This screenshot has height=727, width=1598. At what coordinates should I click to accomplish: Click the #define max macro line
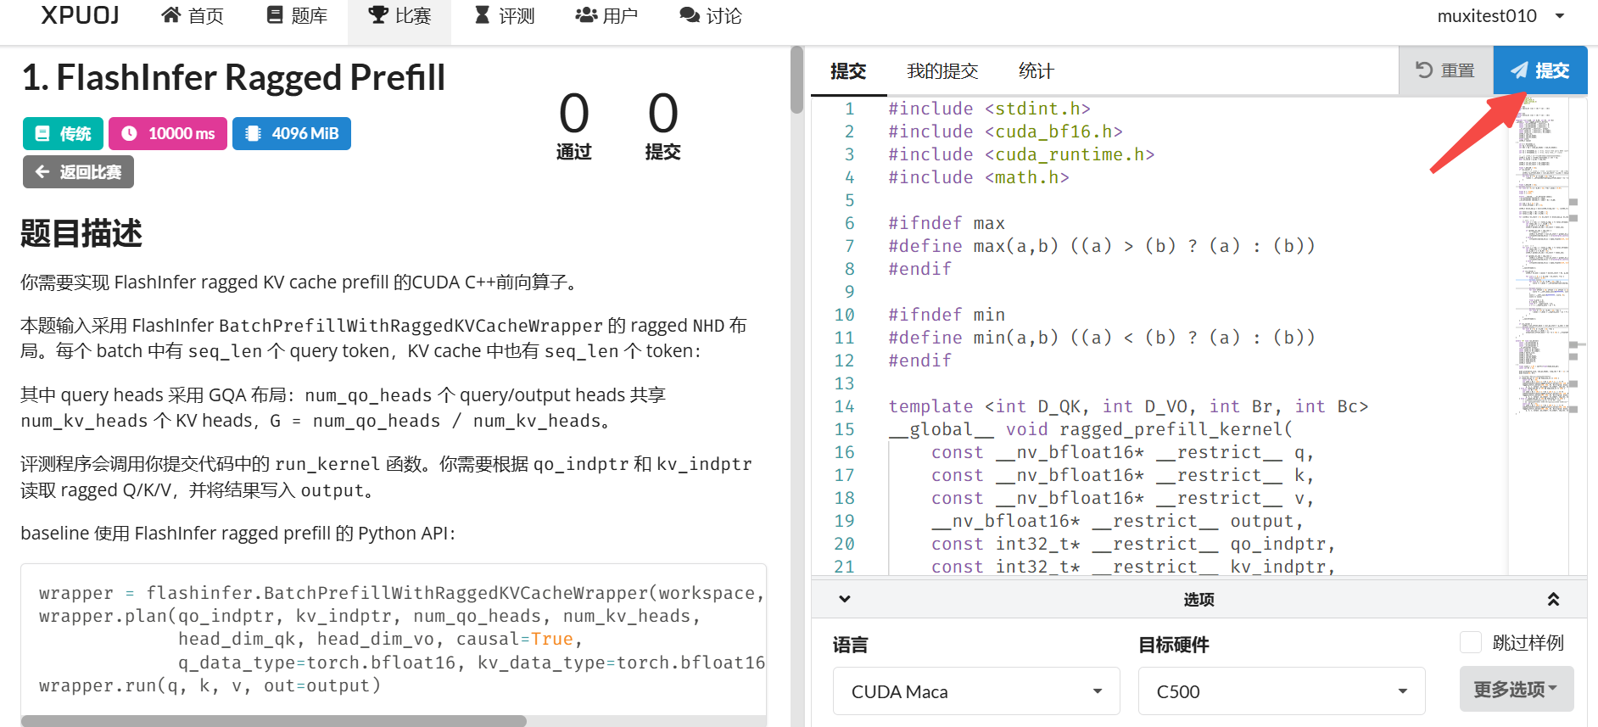coord(1101,246)
